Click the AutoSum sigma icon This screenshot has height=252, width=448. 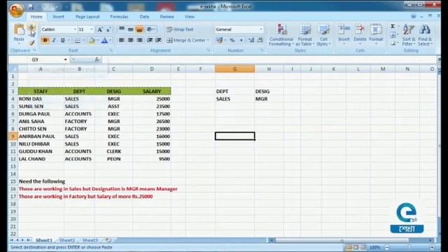(x=393, y=27)
